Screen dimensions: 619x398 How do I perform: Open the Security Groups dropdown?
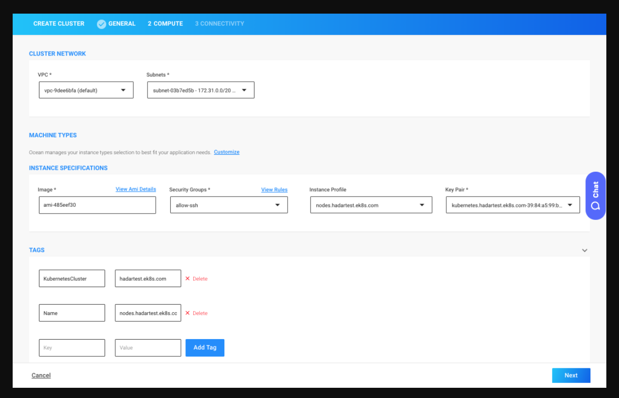pos(228,205)
